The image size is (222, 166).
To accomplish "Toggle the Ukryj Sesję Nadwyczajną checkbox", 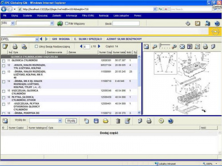I will 36,46.
